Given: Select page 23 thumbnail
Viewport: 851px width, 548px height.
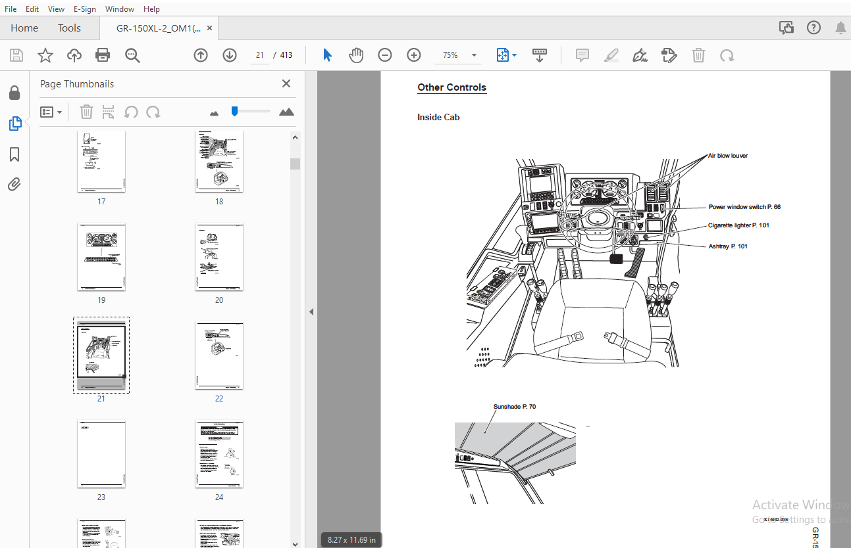Looking at the screenshot, I should tap(101, 454).
